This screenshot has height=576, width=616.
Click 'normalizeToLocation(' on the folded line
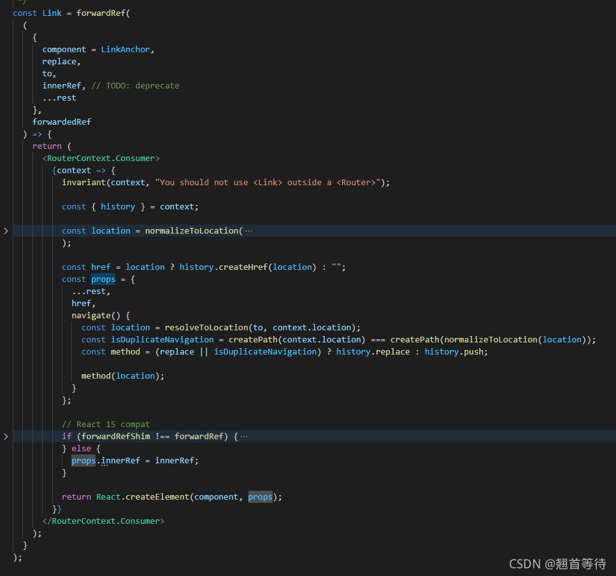click(x=194, y=231)
